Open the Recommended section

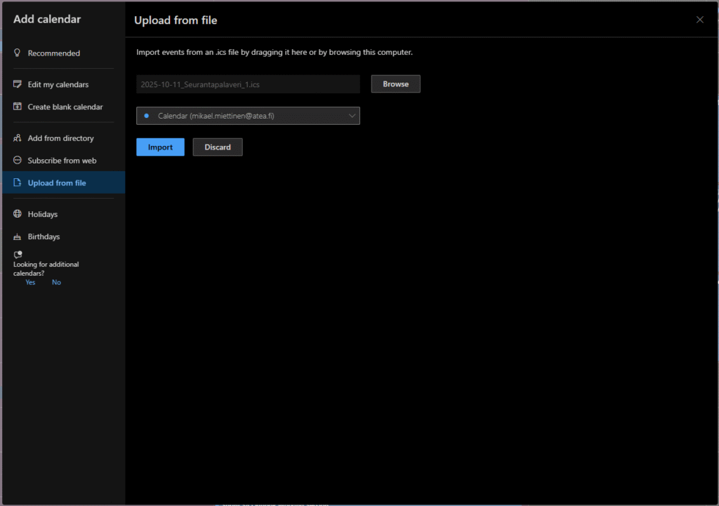point(54,53)
